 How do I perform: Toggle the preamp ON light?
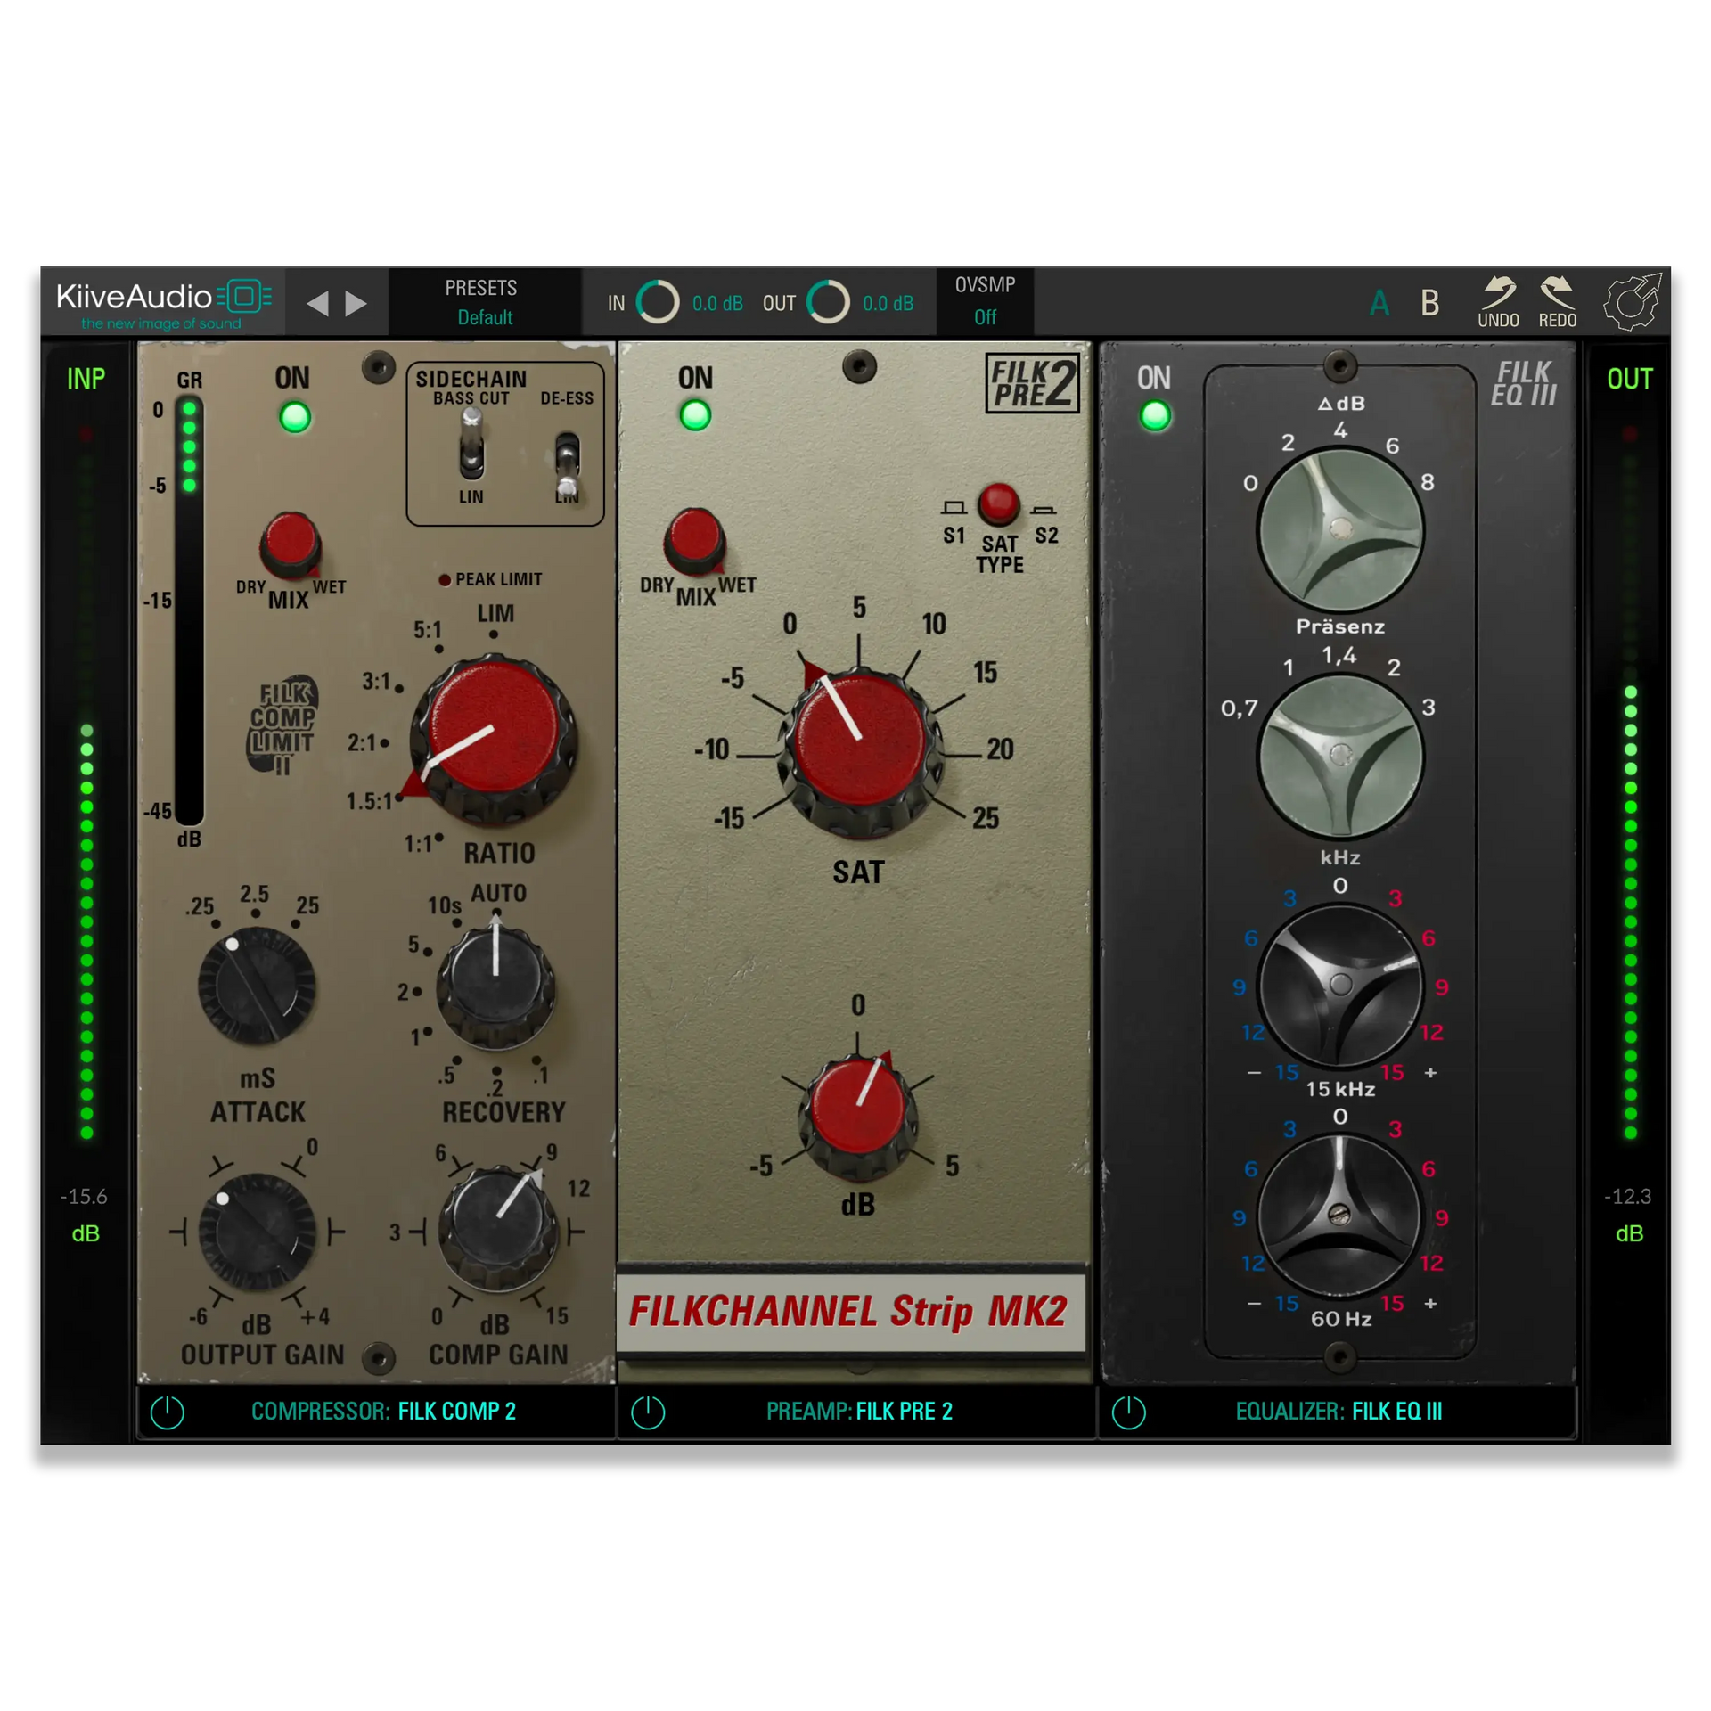coord(695,414)
